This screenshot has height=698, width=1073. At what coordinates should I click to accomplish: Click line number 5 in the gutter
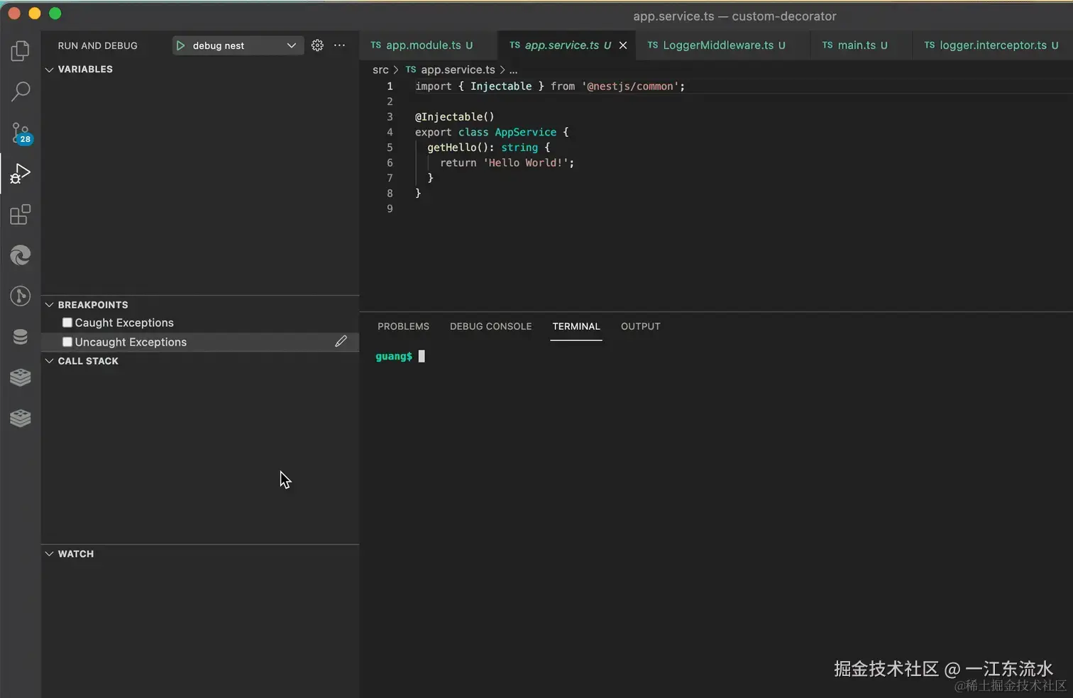coord(390,148)
